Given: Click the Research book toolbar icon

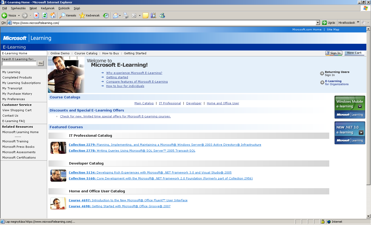Looking at the screenshot, I should pos(153,15).
